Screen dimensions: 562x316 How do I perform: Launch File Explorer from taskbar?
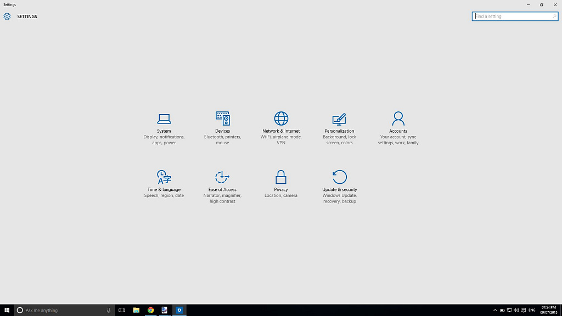pyautogui.click(x=136, y=311)
